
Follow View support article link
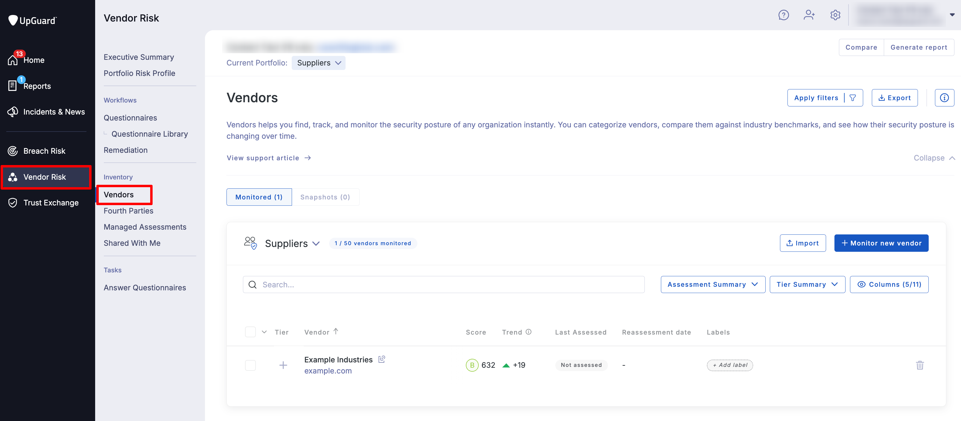[x=269, y=158]
